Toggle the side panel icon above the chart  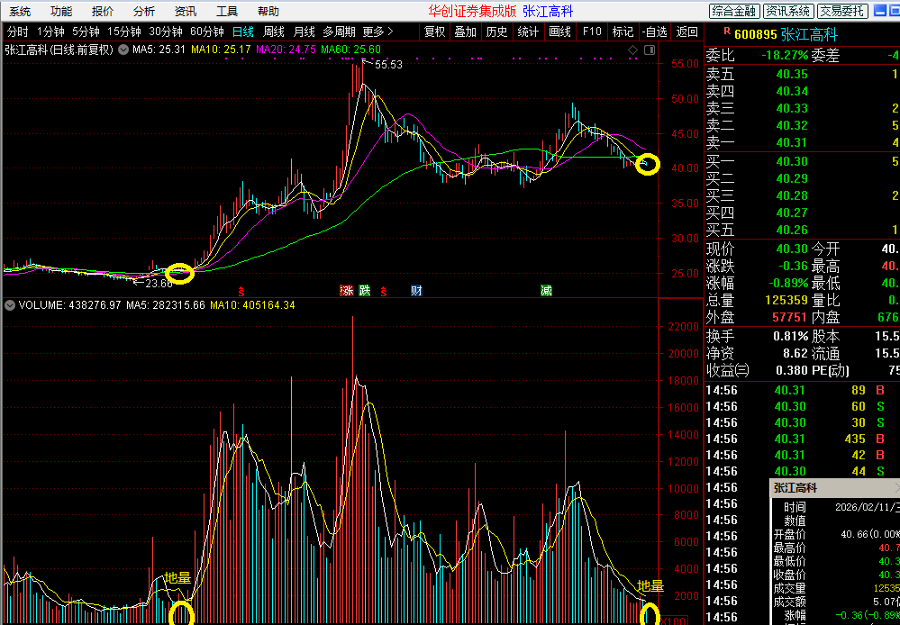650,50
